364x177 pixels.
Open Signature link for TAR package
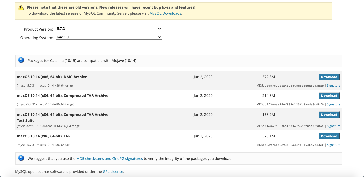pyautogui.click(x=333, y=145)
